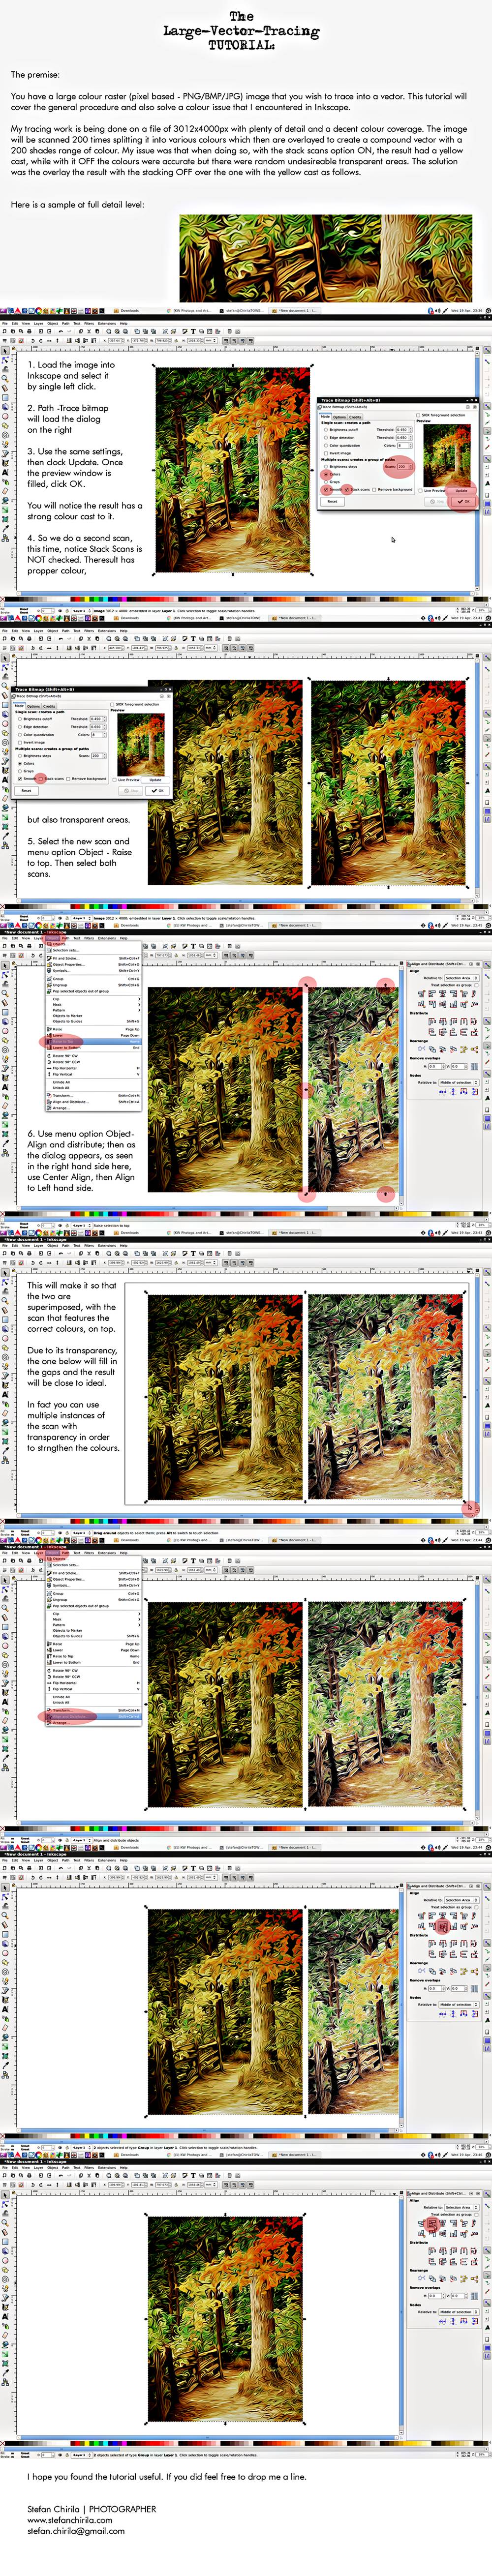Click Reset button in second Trace Bitmap dialog
492x2576 pixels.
[26, 790]
